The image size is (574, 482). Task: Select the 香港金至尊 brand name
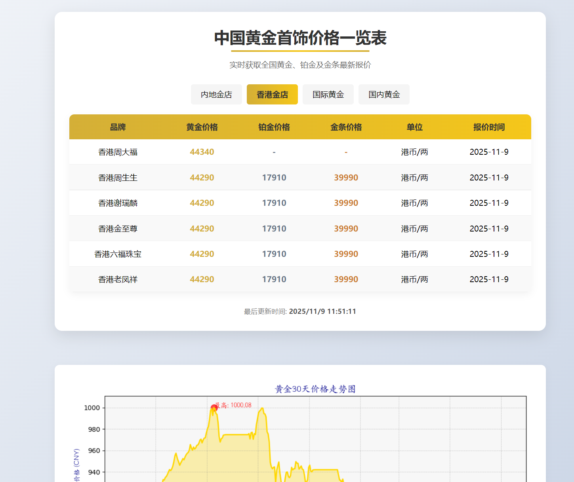117,228
